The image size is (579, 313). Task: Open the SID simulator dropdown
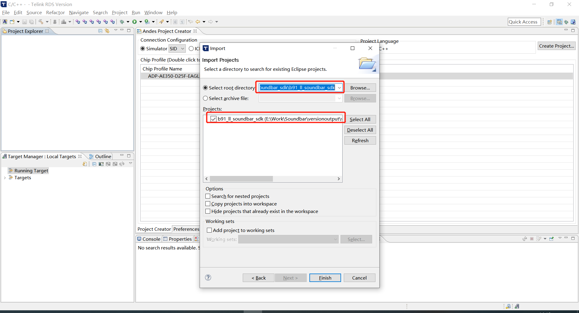[182, 49]
